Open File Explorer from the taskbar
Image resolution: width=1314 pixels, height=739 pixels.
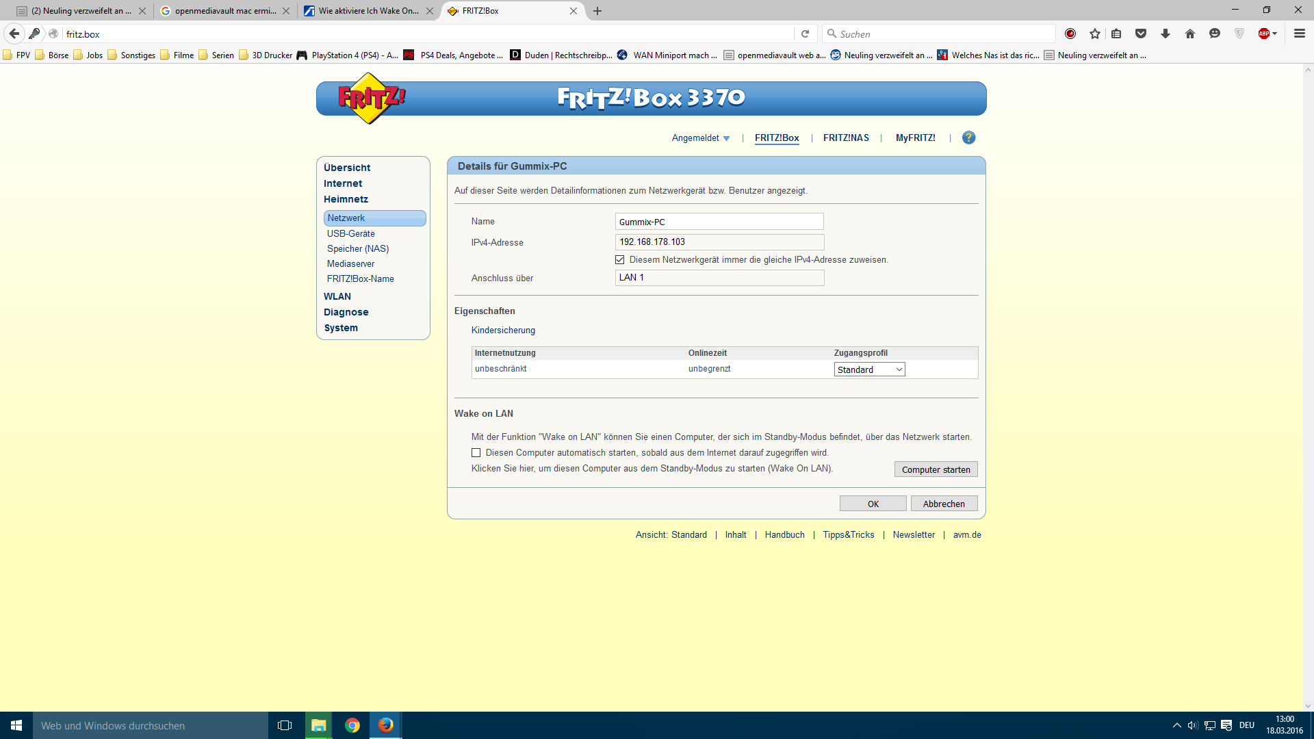(x=319, y=725)
